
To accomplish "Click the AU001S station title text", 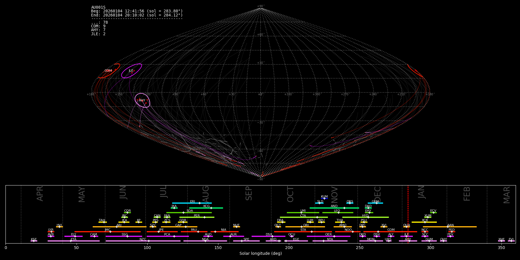I will [x=98, y=8].
